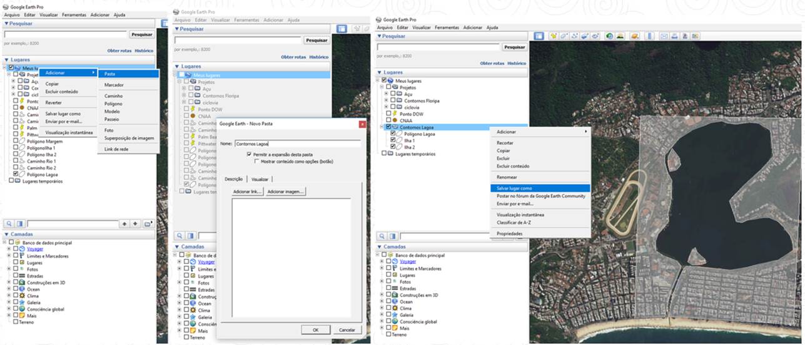Screen dimensions: 805x345
Task: Click Cancelar button in Novo Pasta dialog
Action: 347,329
